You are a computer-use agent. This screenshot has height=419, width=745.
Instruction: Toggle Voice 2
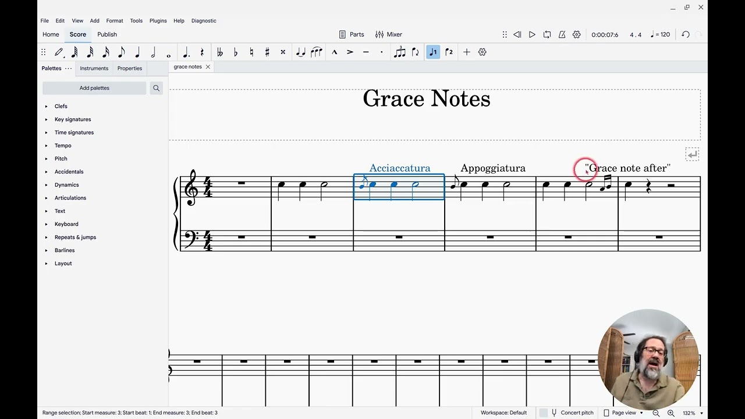pos(449,52)
